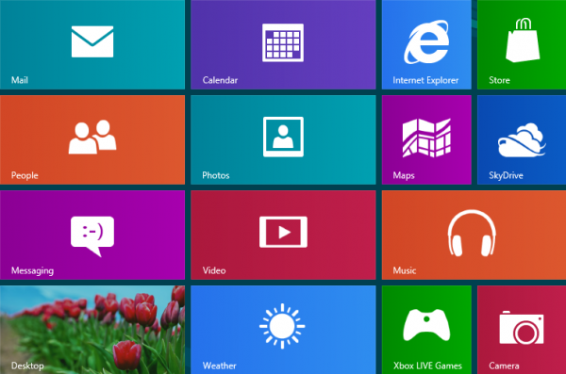The height and width of the screenshot is (374, 566).
Task: Click the Camera tile label
Action: [x=504, y=366]
